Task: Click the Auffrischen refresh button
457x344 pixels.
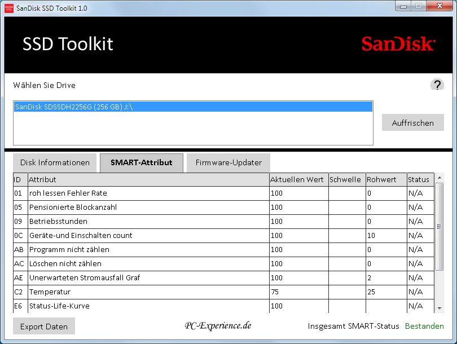Action: point(412,122)
